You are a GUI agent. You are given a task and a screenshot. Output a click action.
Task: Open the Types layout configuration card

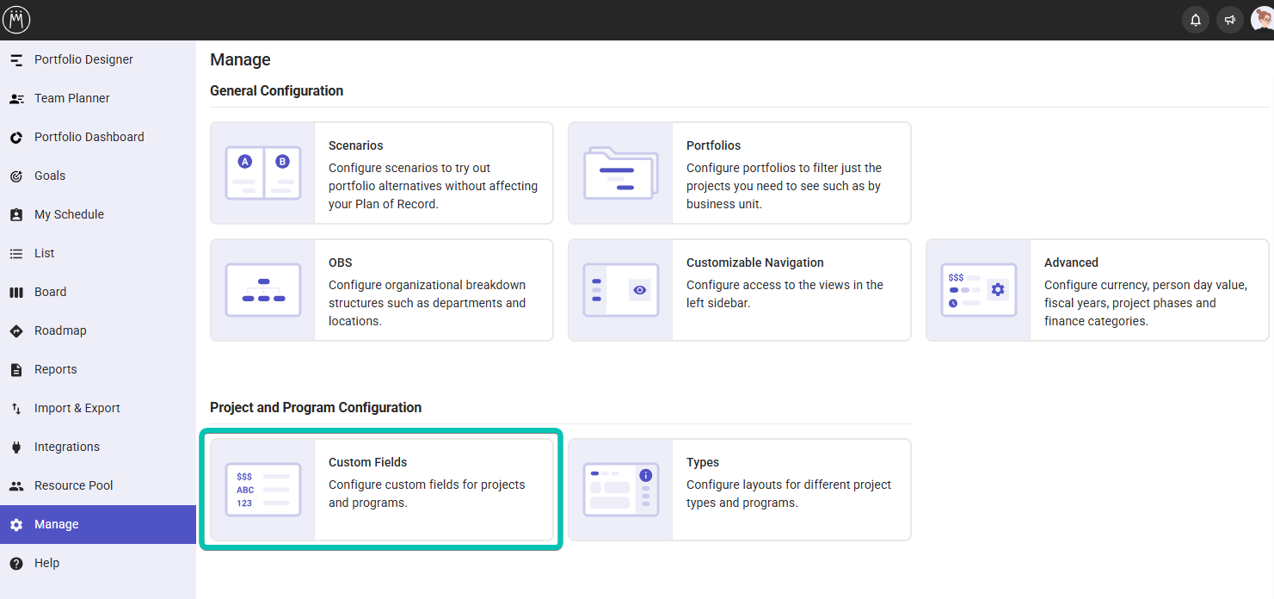(x=739, y=490)
